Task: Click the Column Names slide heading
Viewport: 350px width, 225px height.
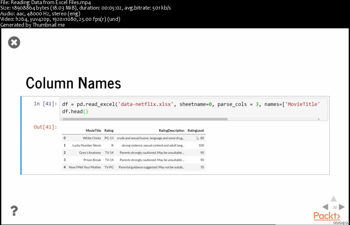Action: click(73, 83)
